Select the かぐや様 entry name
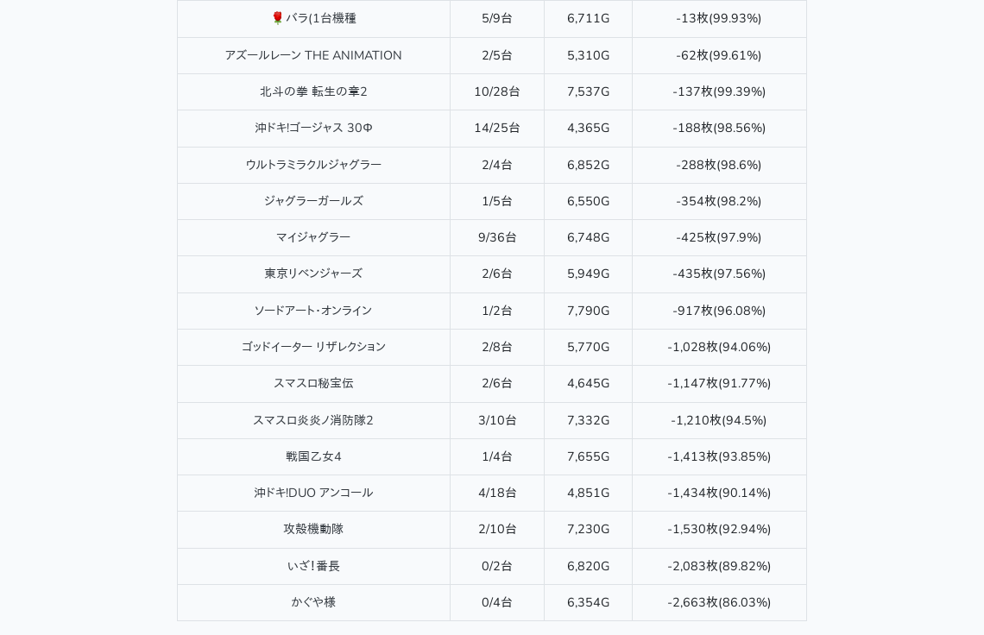 [x=313, y=602]
